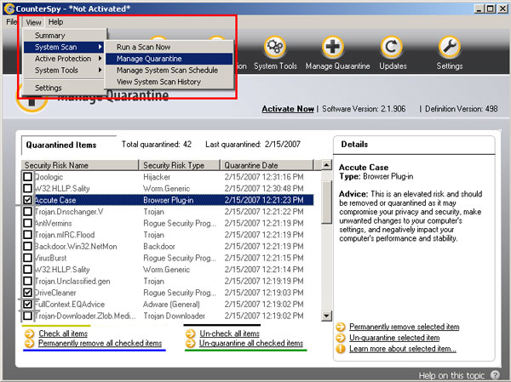Expand the System Tools submenu in View menu

tap(64, 70)
